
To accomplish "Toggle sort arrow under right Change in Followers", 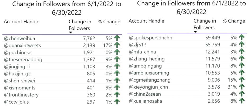I will (195, 32).
